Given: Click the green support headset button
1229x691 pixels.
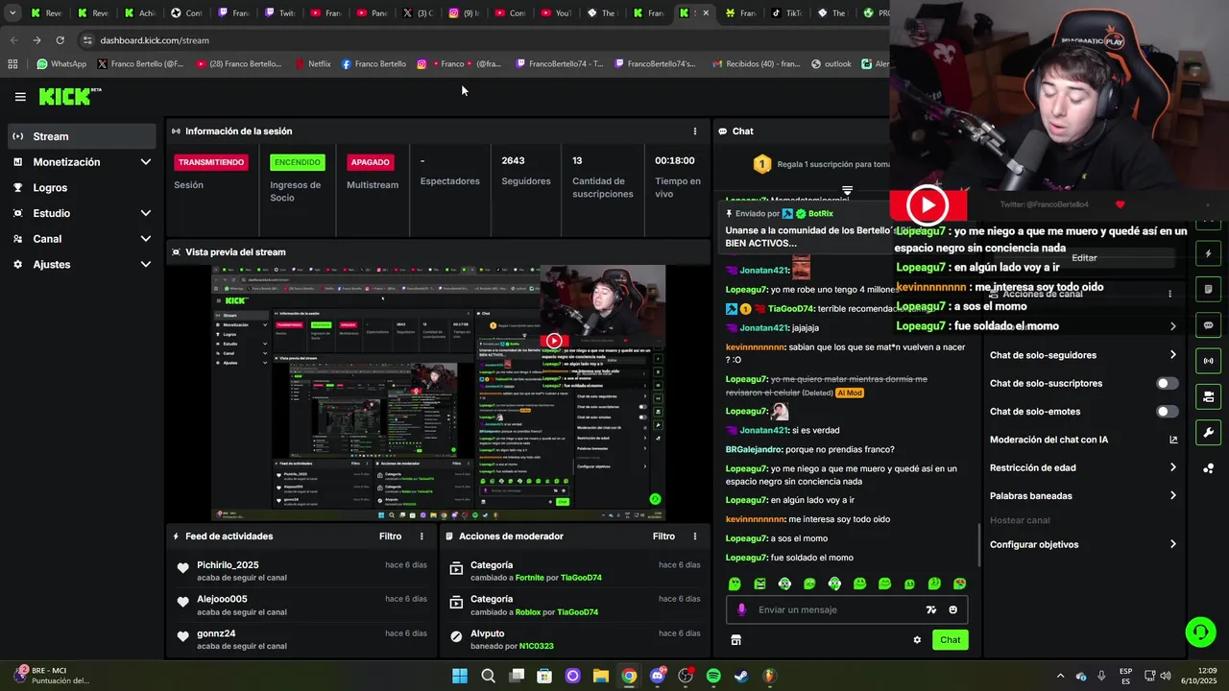Looking at the screenshot, I should (x=1200, y=631).
